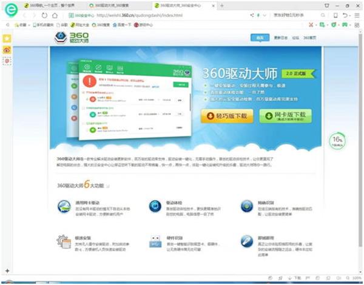Click the share icon in the address bar
The height and width of the screenshot is (285, 364).
pyautogui.click(x=252, y=15)
